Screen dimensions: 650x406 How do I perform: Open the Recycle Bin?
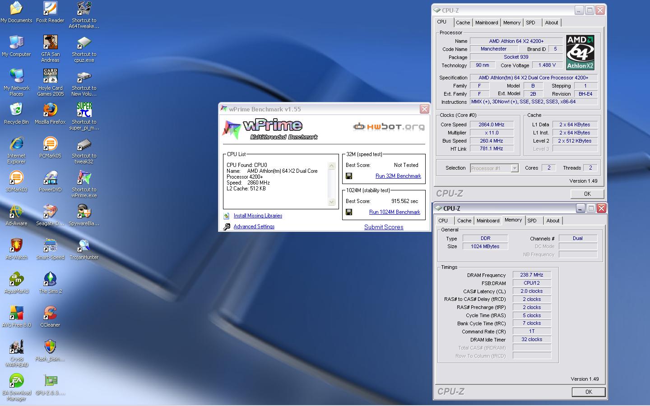coord(16,114)
